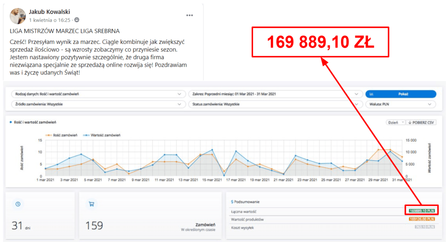The height and width of the screenshot is (242, 446).
Task: Expand the Status zamówienia dropdown
Action: (x=274, y=104)
